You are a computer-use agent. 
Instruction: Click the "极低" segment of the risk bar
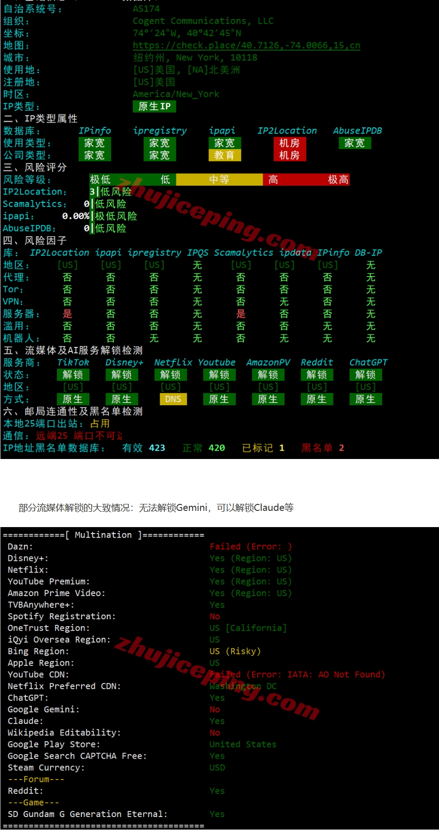(x=100, y=180)
